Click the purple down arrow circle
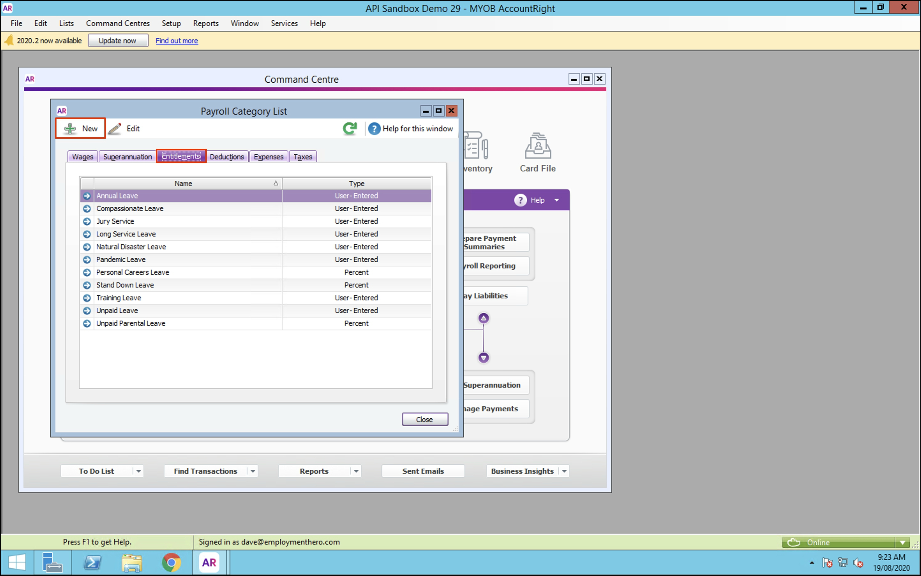The width and height of the screenshot is (921, 576). click(483, 357)
